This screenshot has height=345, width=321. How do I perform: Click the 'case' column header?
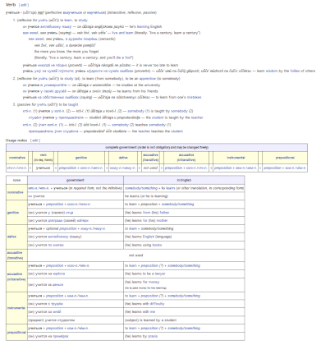coord(16,180)
